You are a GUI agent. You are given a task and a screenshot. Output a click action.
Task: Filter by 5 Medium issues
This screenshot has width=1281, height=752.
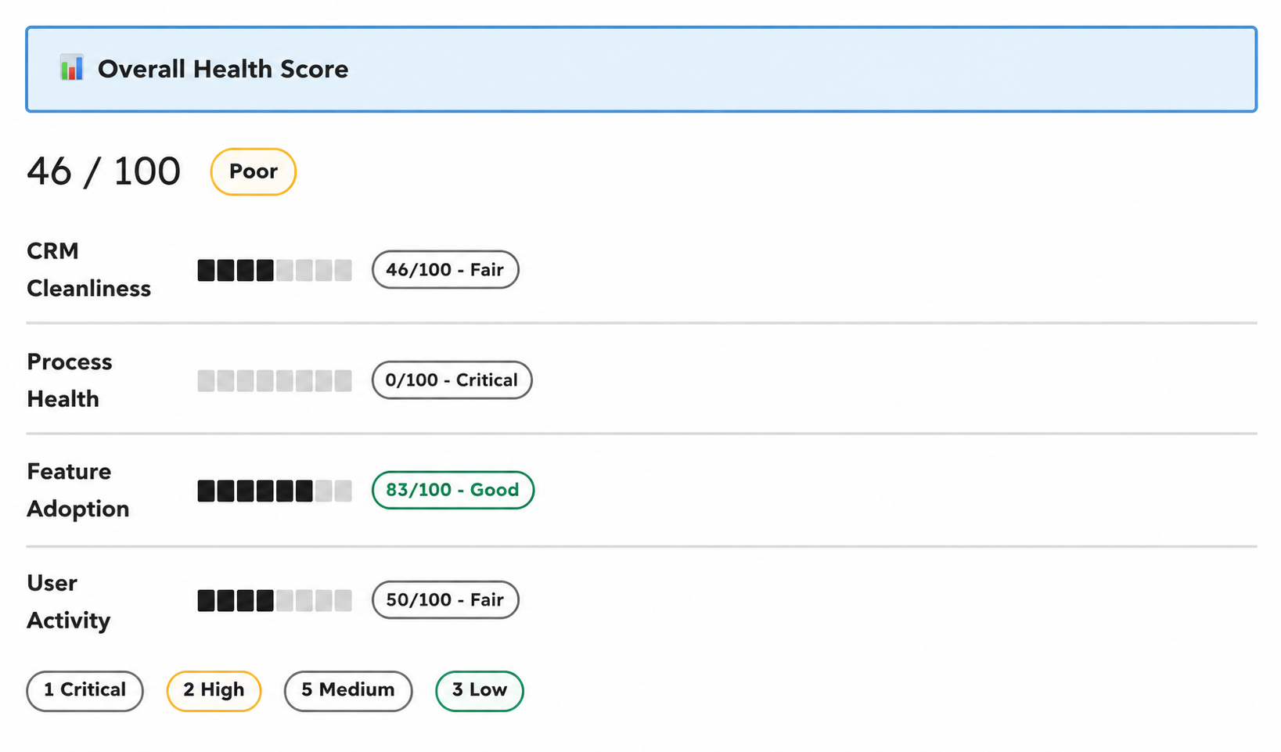click(x=348, y=690)
